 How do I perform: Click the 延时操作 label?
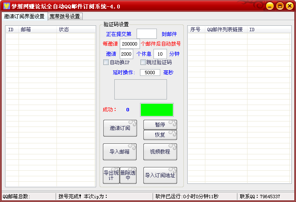click(x=124, y=73)
